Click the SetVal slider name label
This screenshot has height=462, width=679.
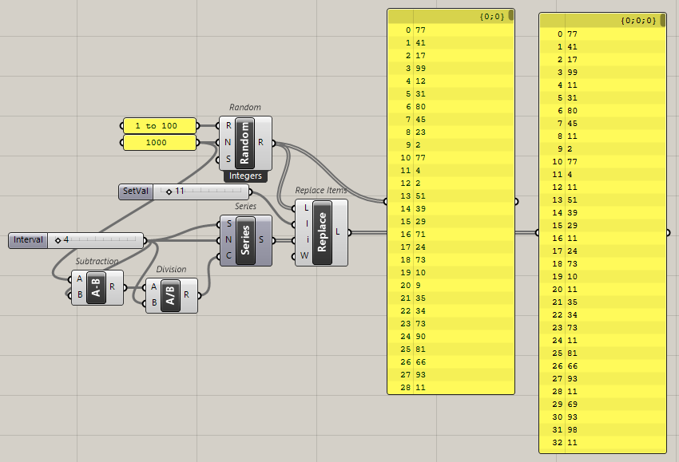pos(135,192)
